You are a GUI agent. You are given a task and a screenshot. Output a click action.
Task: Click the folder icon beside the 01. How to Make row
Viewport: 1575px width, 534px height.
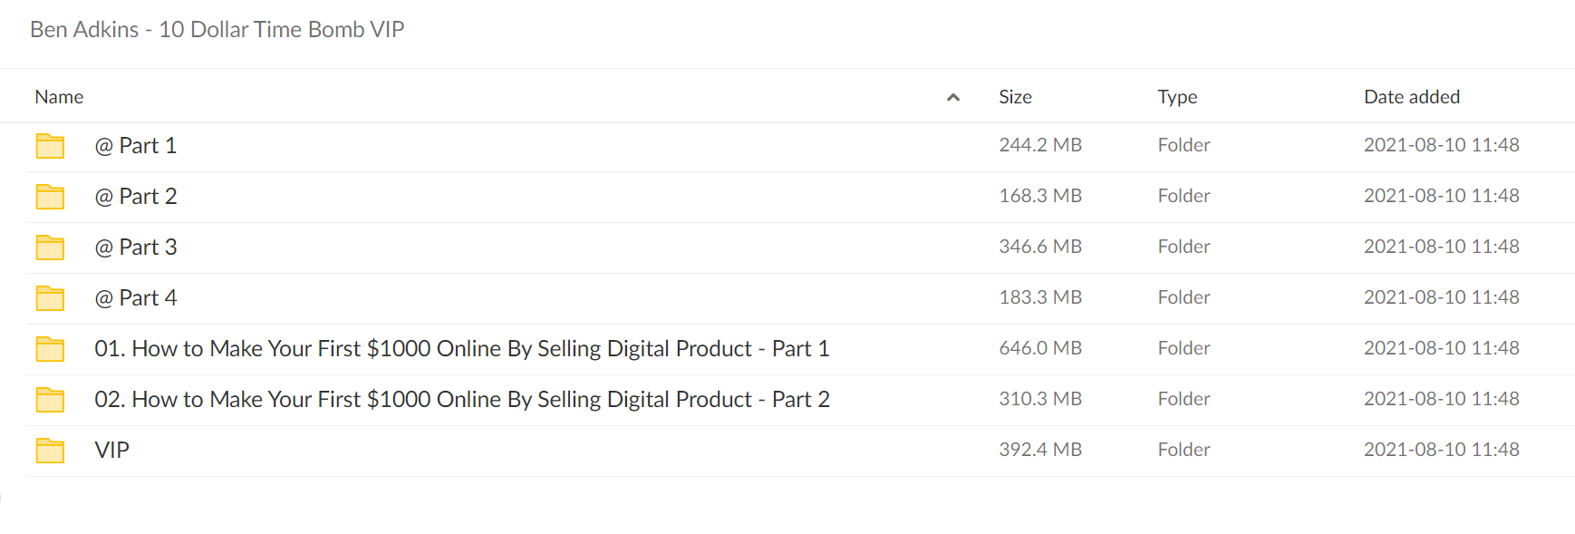click(50, 349)
